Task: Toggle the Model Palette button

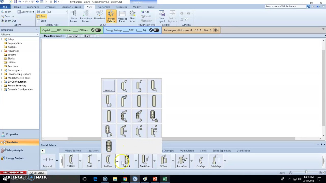Action: (111, 17)
